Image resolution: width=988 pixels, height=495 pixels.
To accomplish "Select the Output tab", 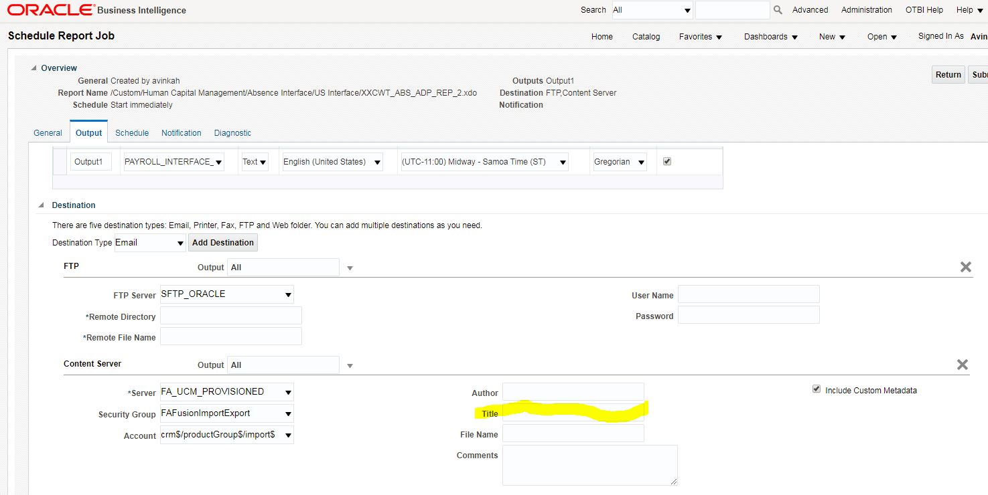I will click(x=88, y=133).
